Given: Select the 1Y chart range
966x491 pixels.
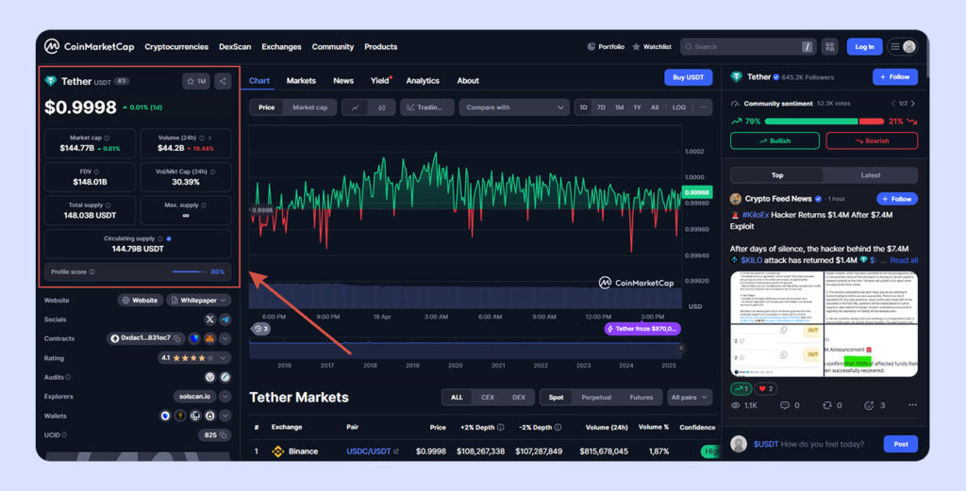Looking at the screenshot, I should pyautogui.click(x=637, y=107).
